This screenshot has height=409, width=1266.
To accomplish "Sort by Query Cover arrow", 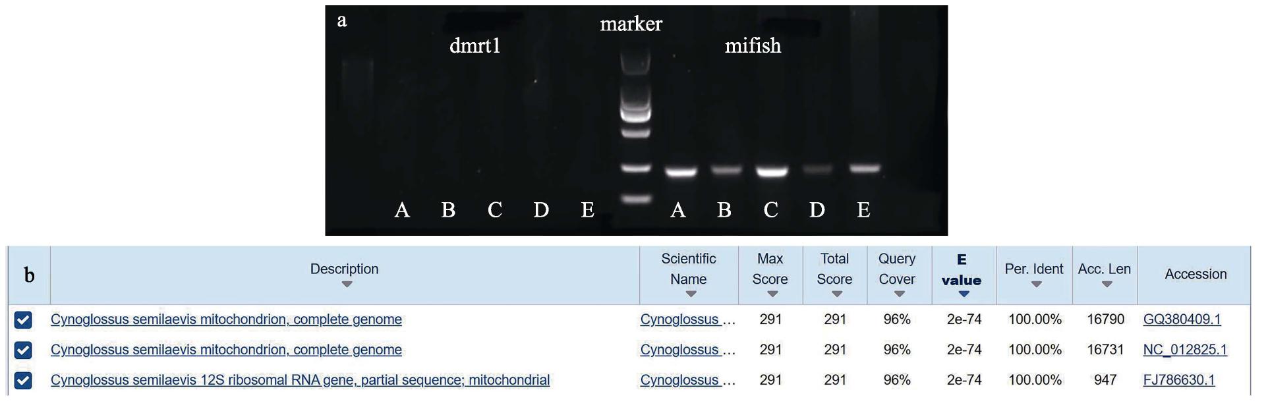I will [900, 294].
